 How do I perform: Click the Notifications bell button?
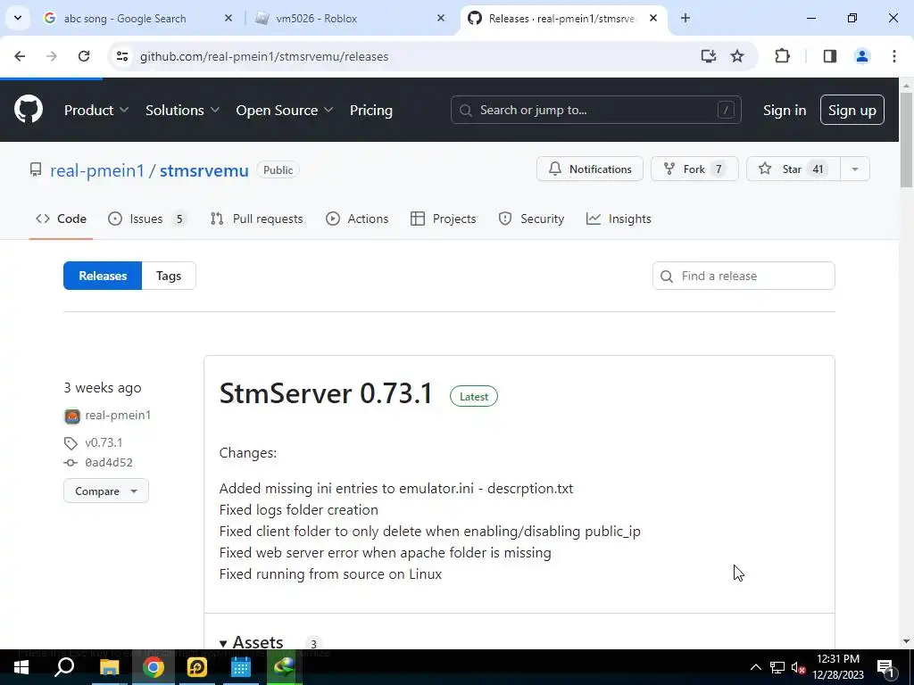click(x=590, y=169)
